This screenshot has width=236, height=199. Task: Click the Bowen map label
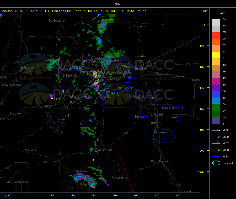pos(175,117)
